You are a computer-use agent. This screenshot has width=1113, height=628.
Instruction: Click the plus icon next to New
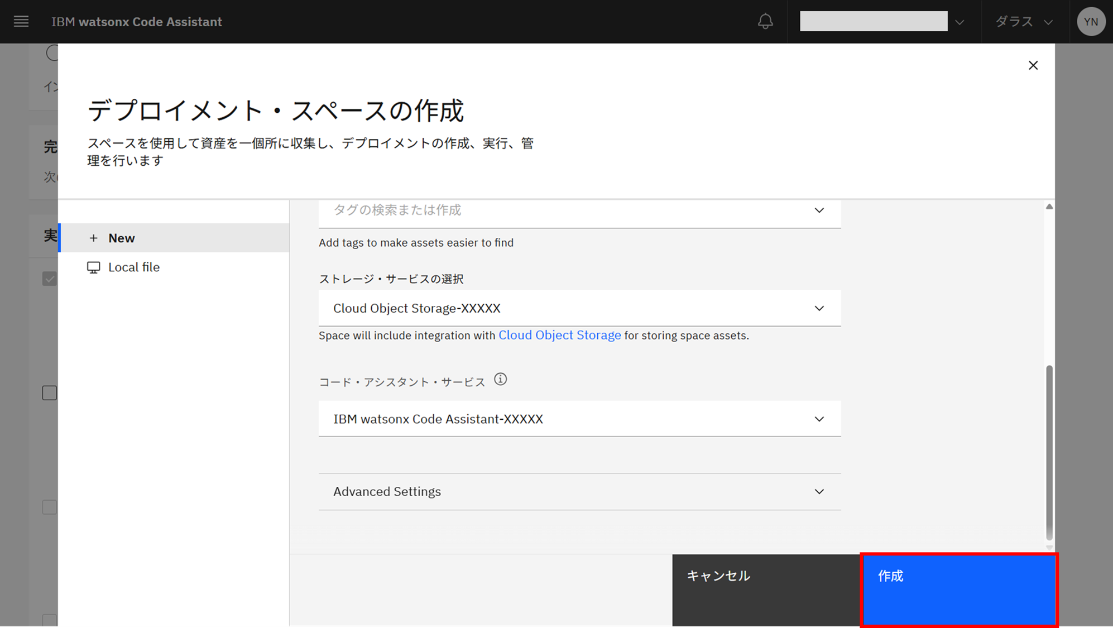[x=93, y=238]
